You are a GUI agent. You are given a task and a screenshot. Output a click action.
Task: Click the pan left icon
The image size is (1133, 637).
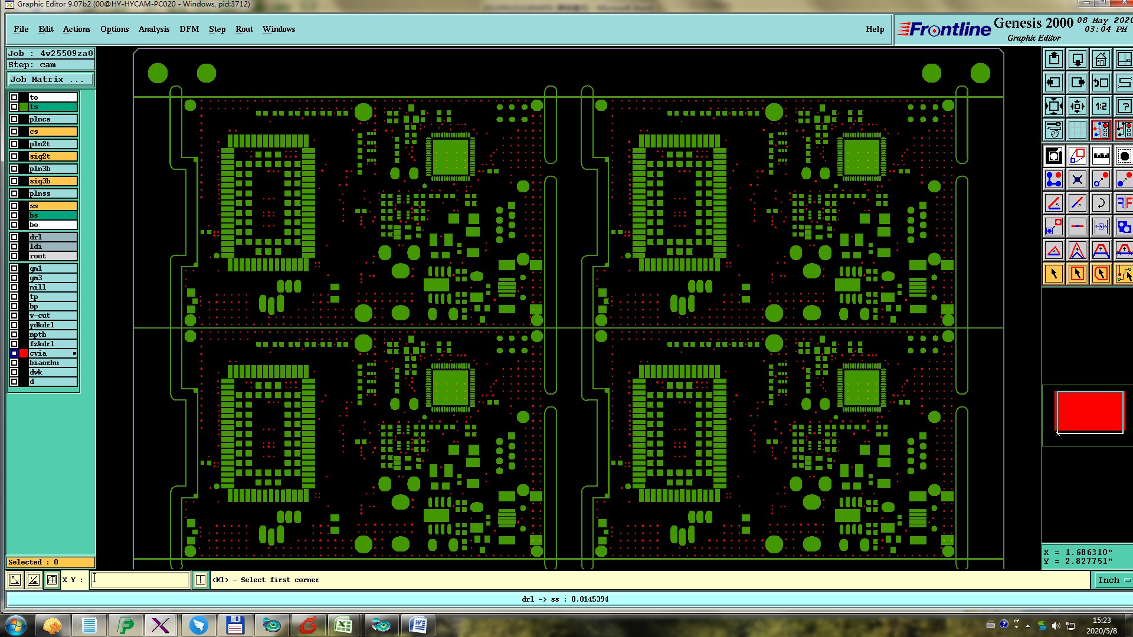[x=1054, y=83]
